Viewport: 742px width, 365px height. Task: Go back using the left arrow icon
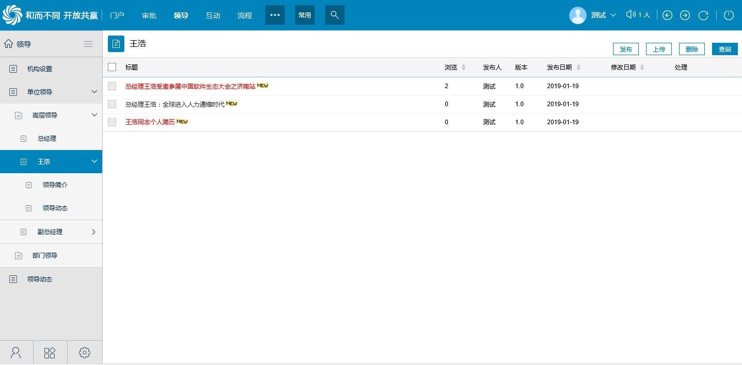667,15
